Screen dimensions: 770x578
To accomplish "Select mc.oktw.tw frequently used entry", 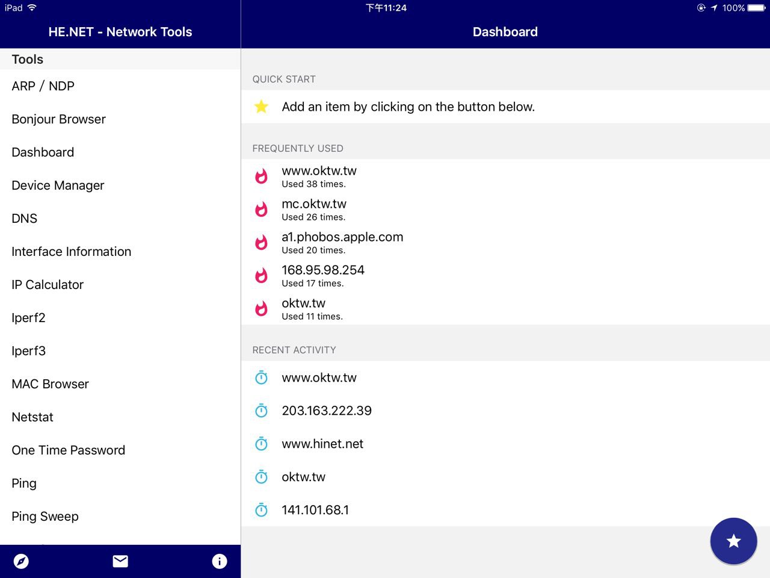I will (x=505, y=210).
